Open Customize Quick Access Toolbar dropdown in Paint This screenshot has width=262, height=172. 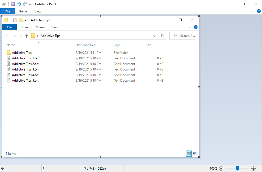[30, 5]
